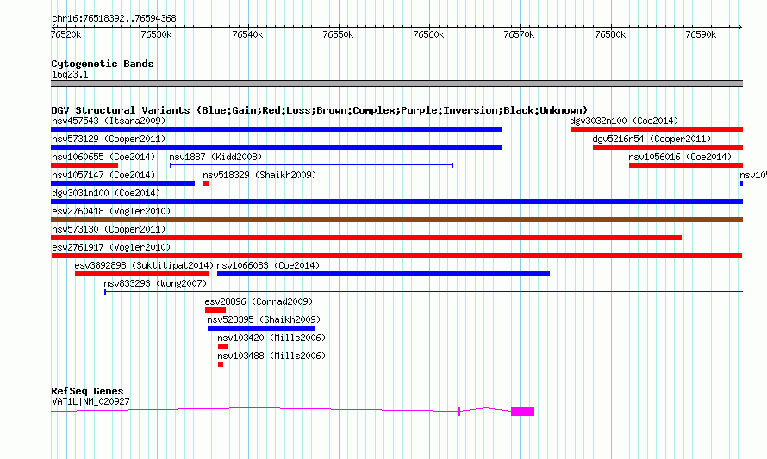Select the red esv3892898 loss bar

142,274
